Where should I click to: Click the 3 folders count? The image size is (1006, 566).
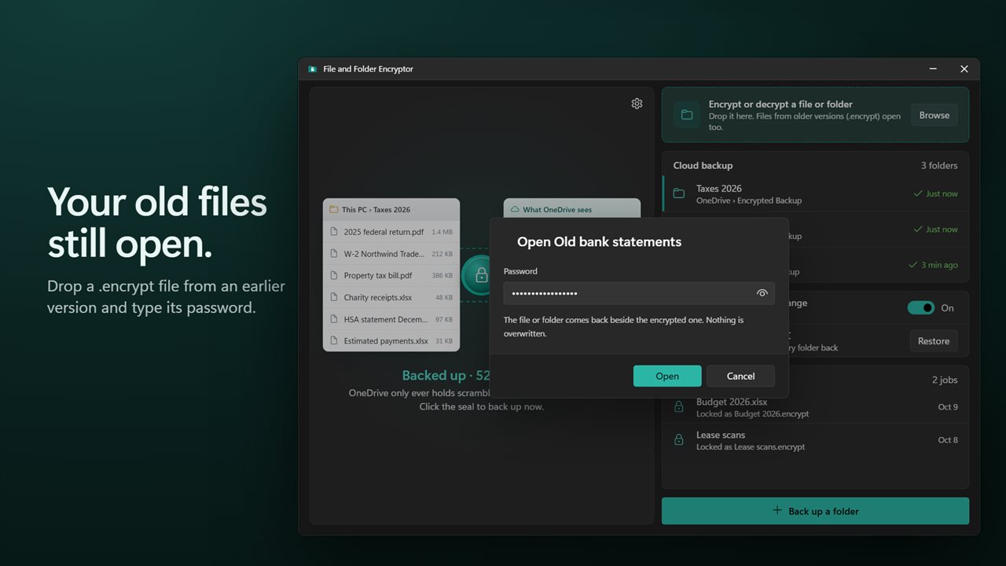pos(939,166)
